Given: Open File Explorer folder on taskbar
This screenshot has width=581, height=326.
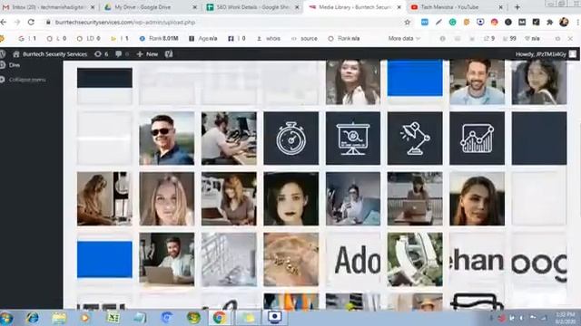Looking at the screenshot, I should coord(58,318).
